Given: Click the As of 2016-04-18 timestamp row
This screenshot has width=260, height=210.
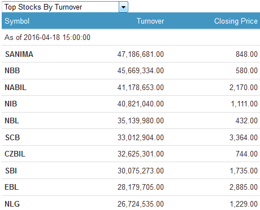Looking at the screenshot, I should (131, 37).
